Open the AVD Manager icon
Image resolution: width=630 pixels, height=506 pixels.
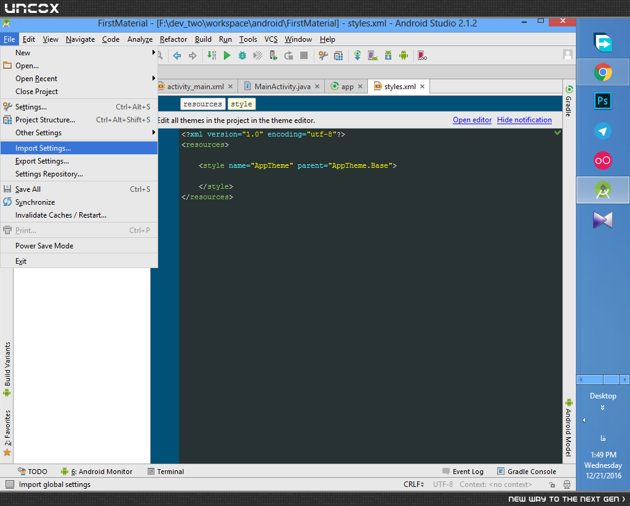pyautogui.click(x=372, y=55)
